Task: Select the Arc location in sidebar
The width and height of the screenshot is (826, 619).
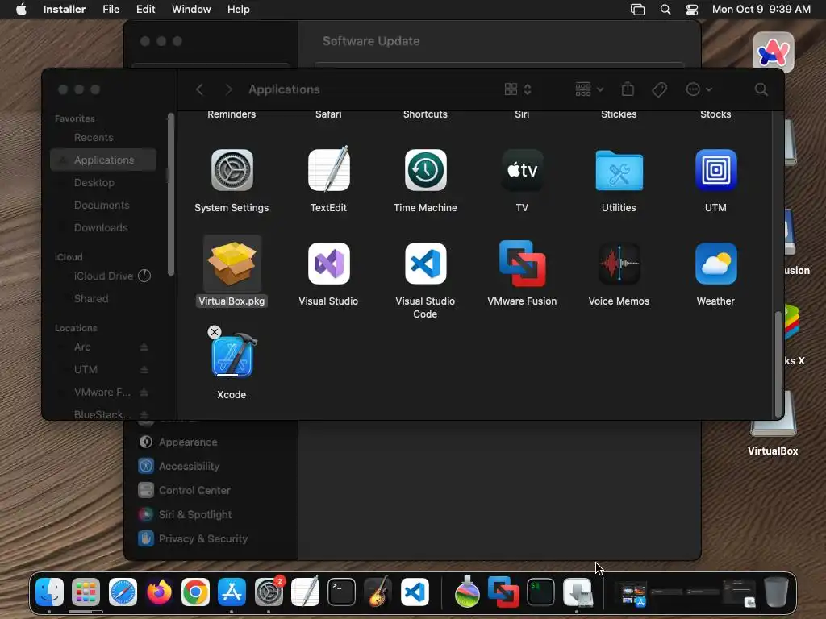Action: tap(82, 347)
